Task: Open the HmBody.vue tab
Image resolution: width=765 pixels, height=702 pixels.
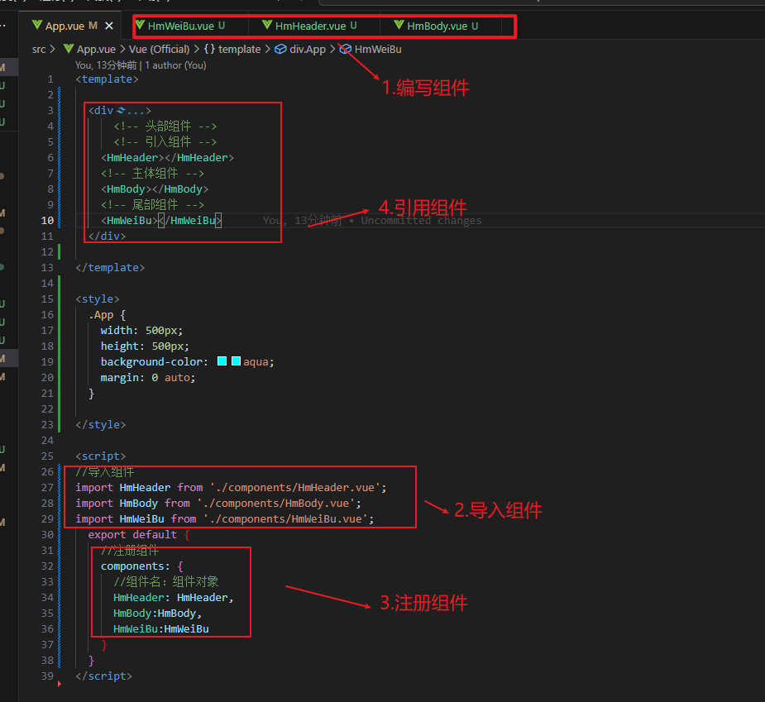Action: click(x=437, y=26)
